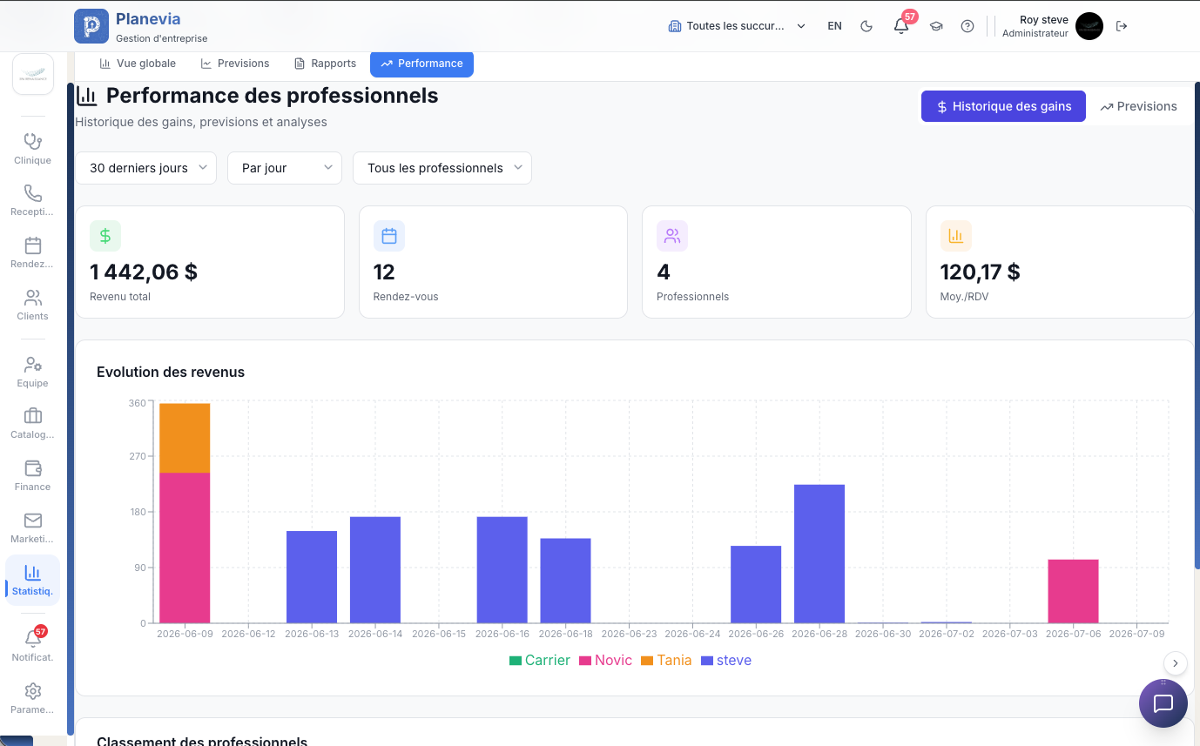Image resolution: width=1200 pixels, height=746 pixels.
Task: Open the Marketing envelope icon
Action: (x=33, y=521)
